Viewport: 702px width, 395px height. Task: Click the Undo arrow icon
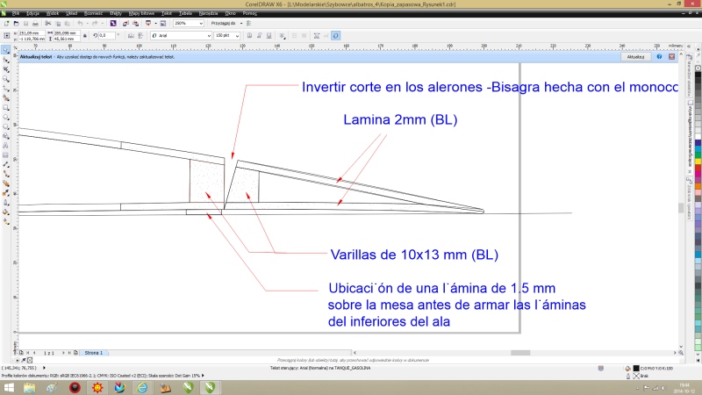tap(81, 24)
